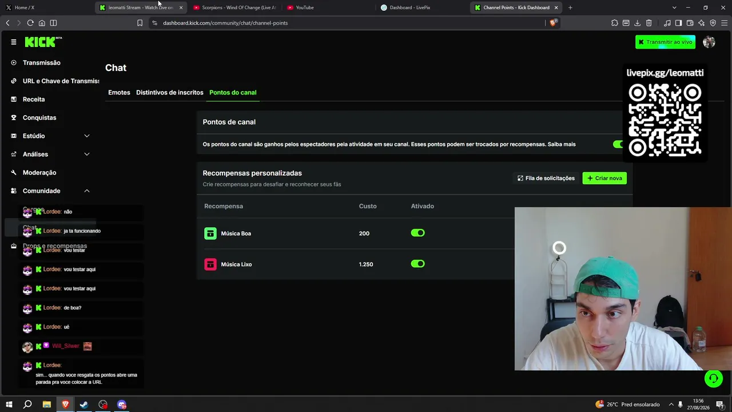Click the Kick logo

(x=43, y=42)
